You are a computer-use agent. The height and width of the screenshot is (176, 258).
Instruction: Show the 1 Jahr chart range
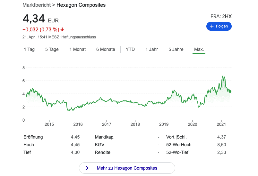pyautogui.click(x=151, y=49)
